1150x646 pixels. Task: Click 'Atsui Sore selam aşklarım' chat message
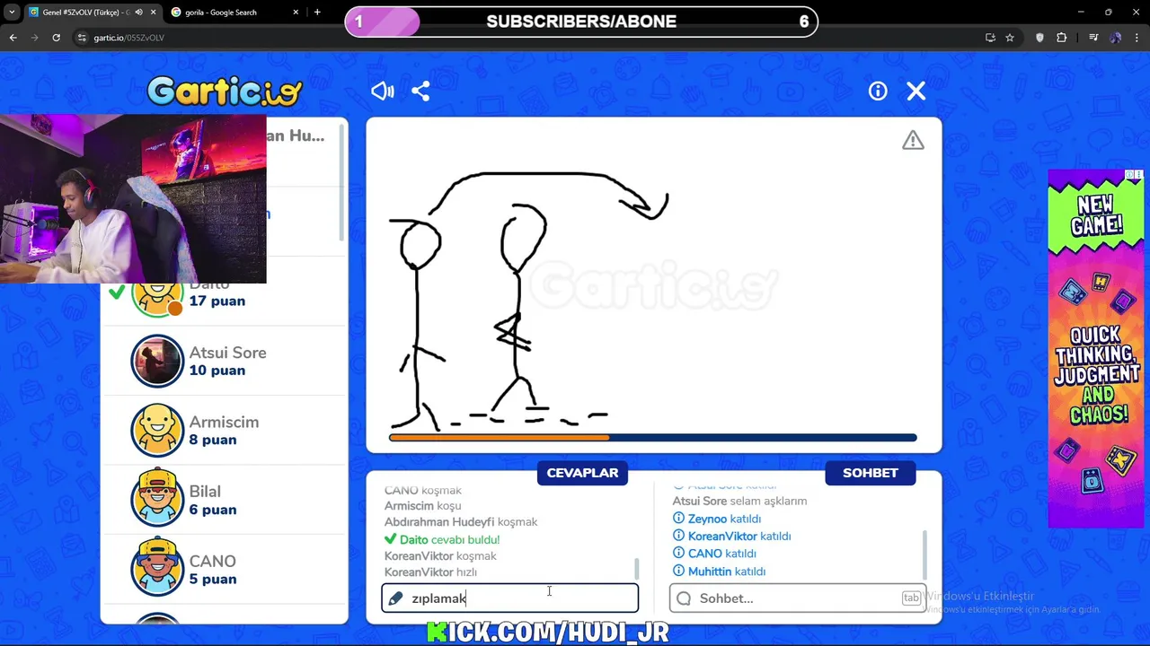(x=739, y=501)
